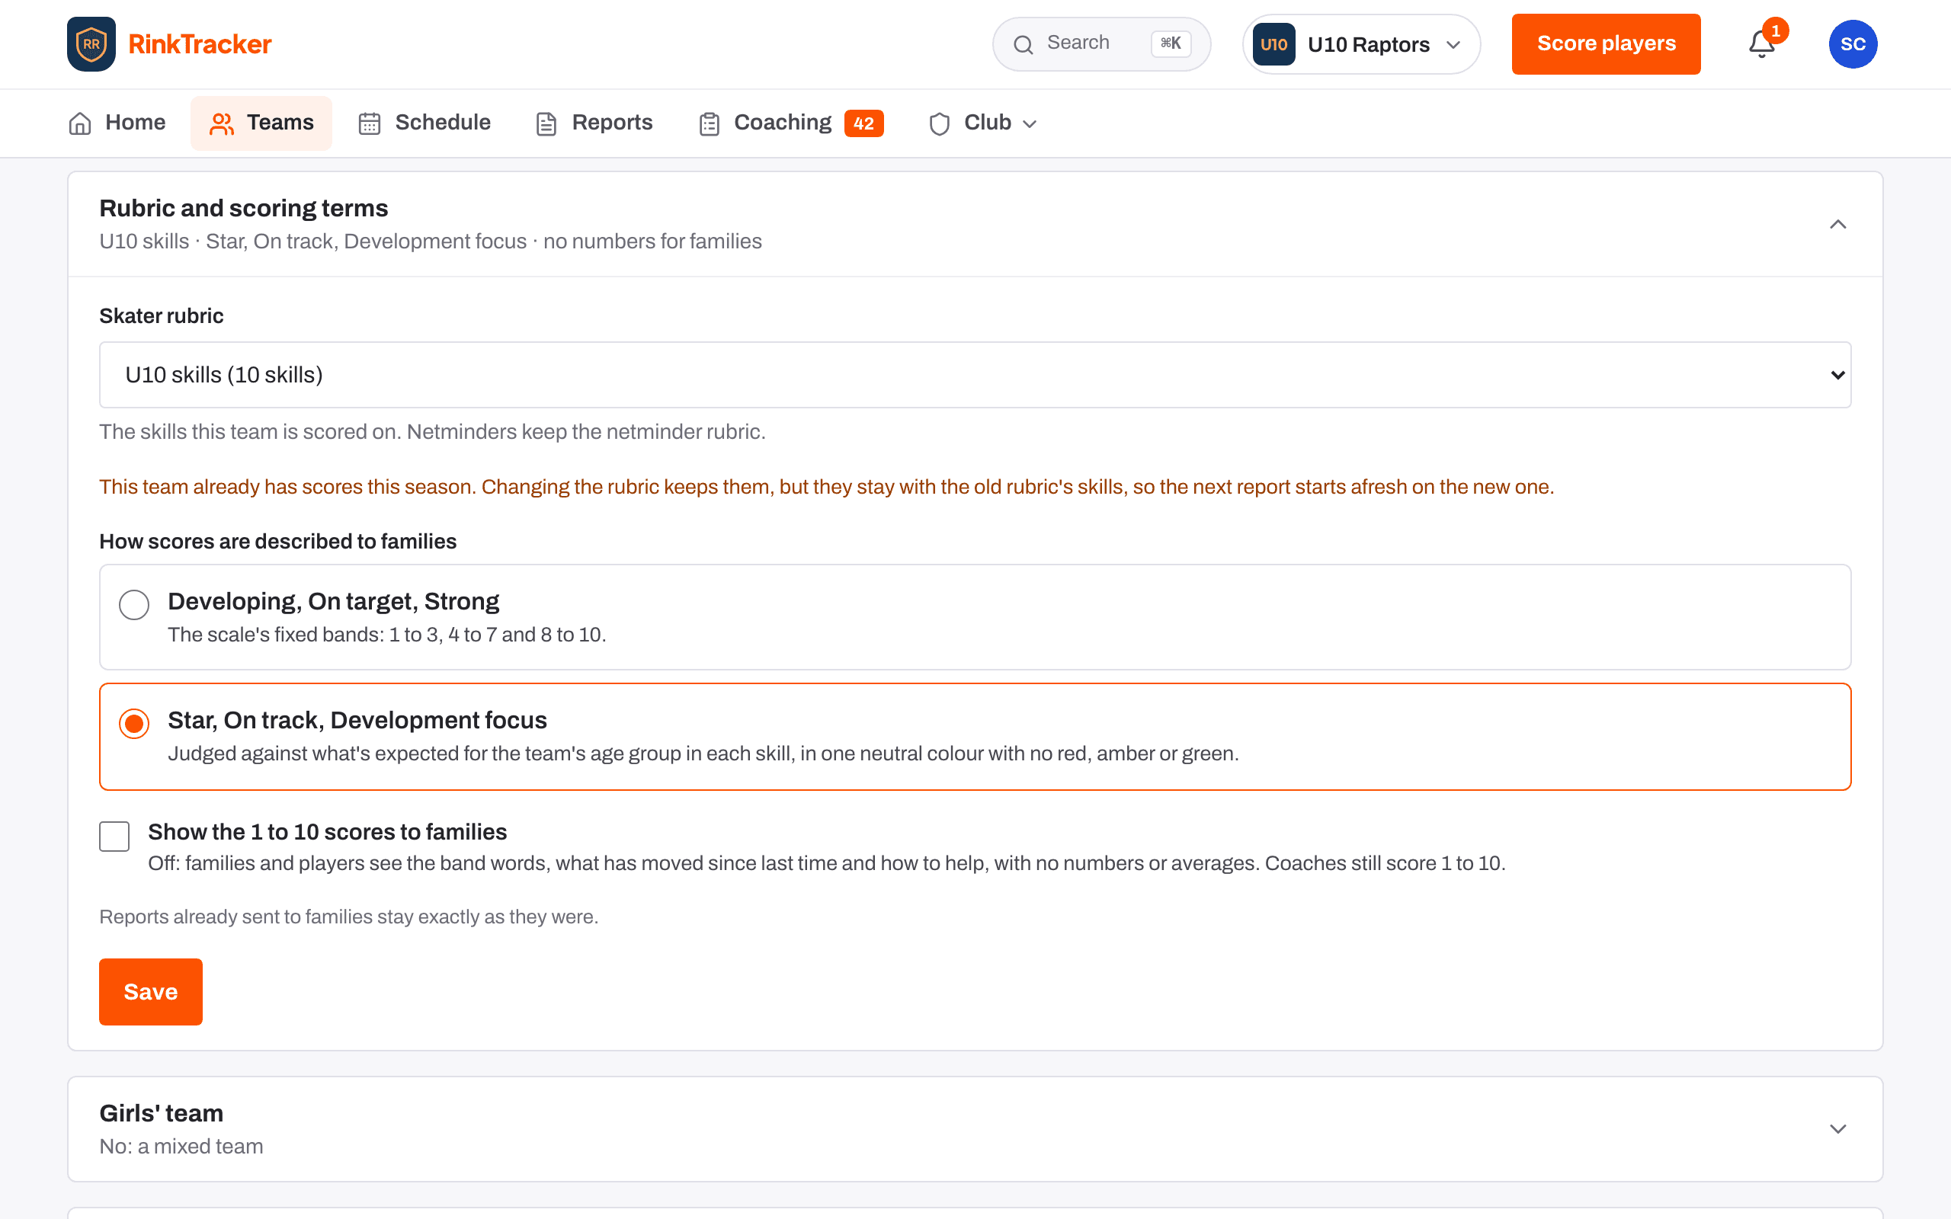Click "How scores are described to families" heading
The image size is (1951, 1219).
pos(277,542)
